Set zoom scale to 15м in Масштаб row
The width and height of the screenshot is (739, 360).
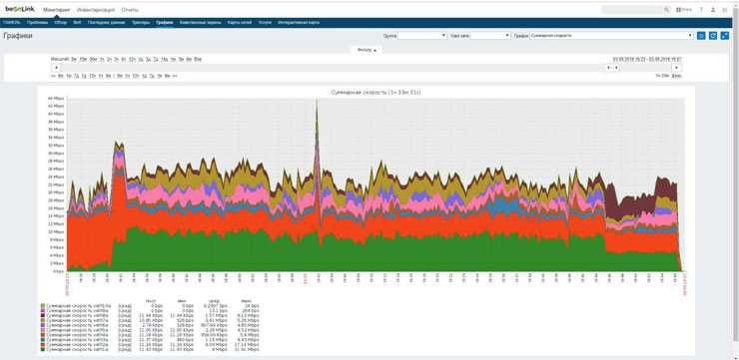click(x=83, y=59)
